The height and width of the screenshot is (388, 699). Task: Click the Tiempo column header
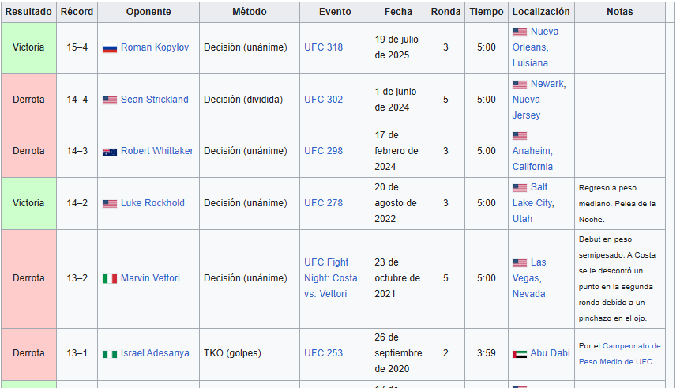486,12
